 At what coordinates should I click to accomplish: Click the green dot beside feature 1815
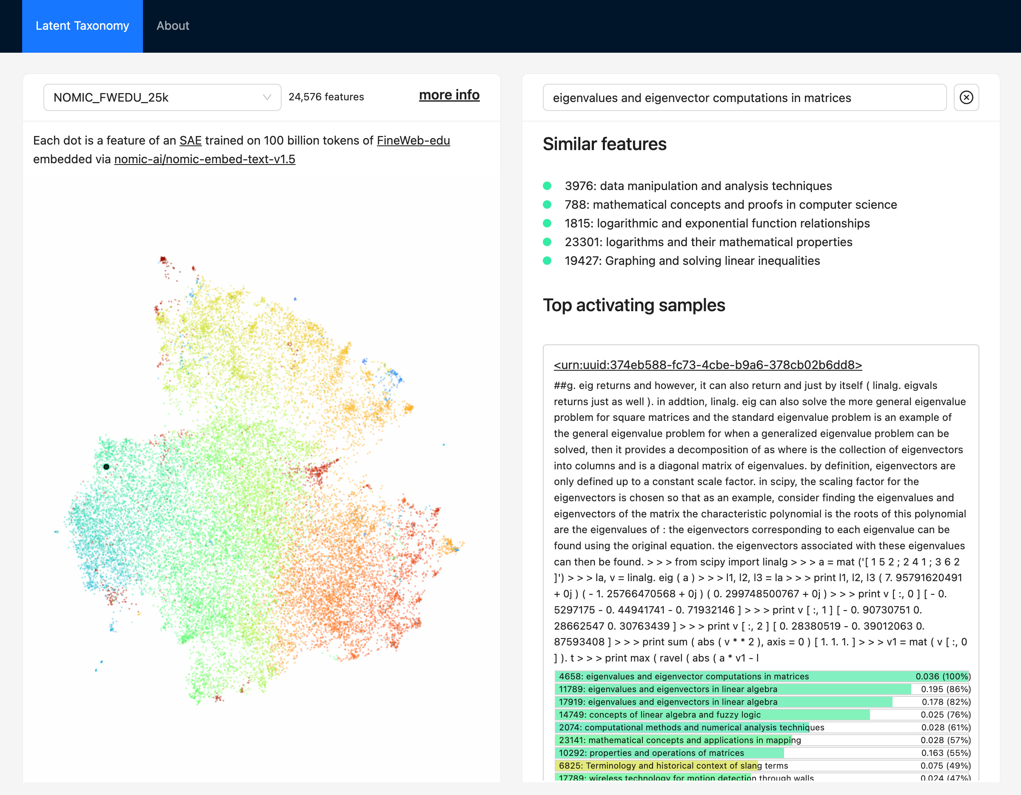click(547, 223)
